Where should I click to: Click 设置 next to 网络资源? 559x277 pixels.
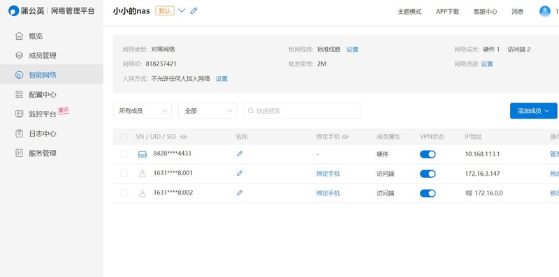(x=487, y=64)
